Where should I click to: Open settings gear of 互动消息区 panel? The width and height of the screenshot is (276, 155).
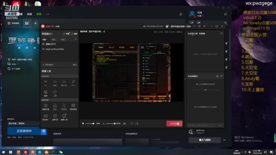[217, 76]
